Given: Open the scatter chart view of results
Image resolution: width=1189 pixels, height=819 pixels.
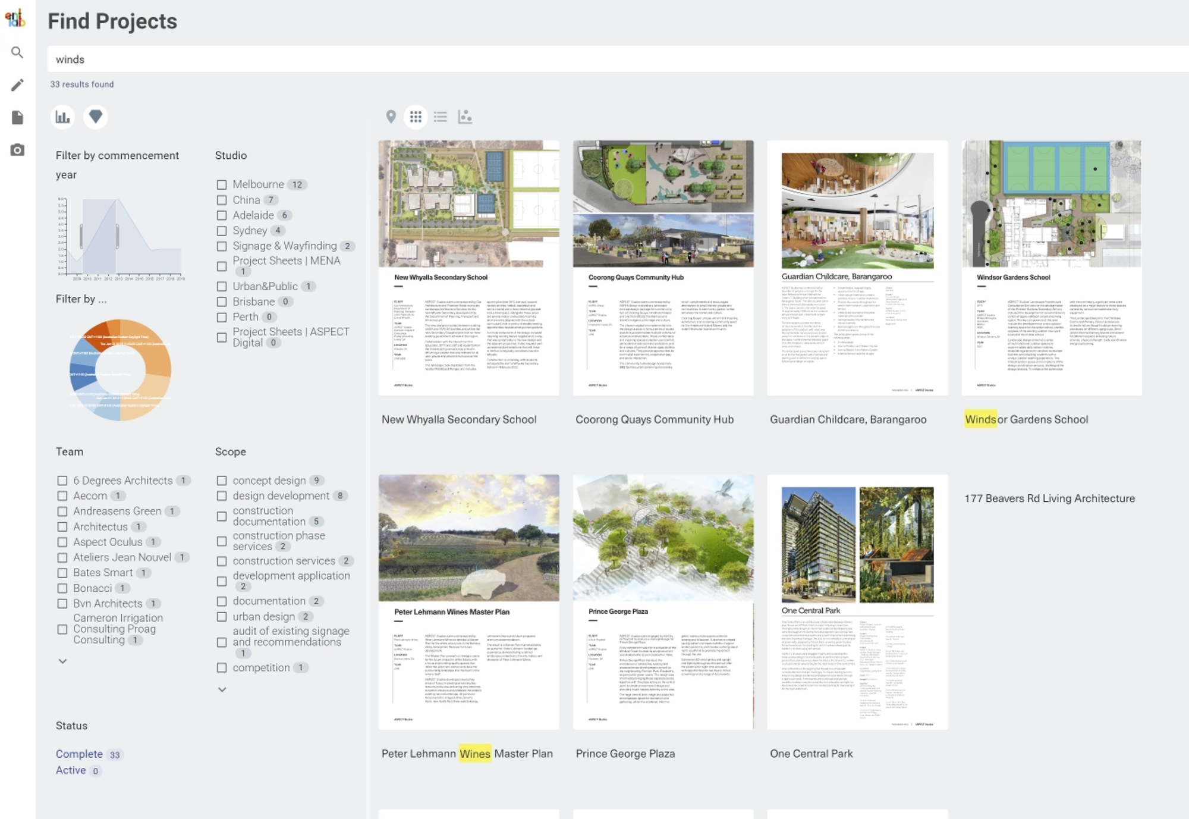Looking at the screenshot, I should point(465,117).
